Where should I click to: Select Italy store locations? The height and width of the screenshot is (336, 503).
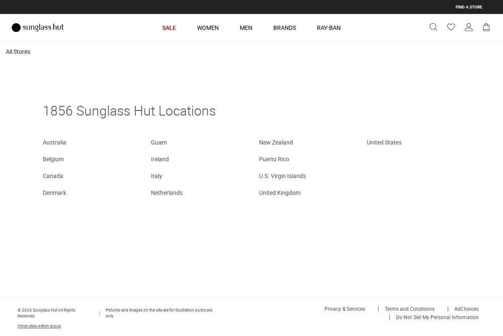point(156,176)
